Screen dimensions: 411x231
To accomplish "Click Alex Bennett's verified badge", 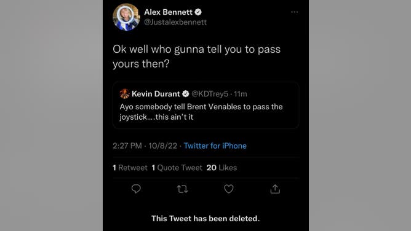I will (x=198, y=12).
